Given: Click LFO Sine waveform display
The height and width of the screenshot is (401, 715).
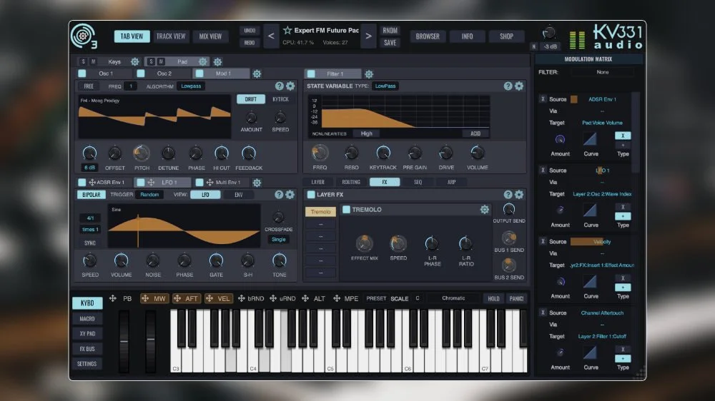Looking at the screenshot, I should click(x=184, y=225).
